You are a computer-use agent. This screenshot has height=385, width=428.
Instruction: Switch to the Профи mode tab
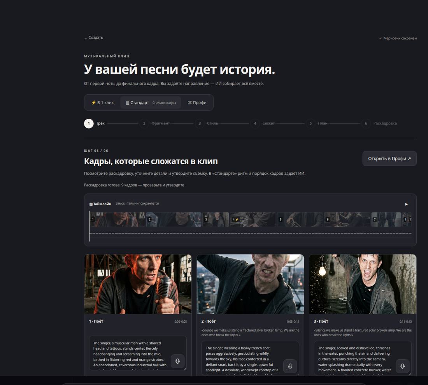[197, 103]
